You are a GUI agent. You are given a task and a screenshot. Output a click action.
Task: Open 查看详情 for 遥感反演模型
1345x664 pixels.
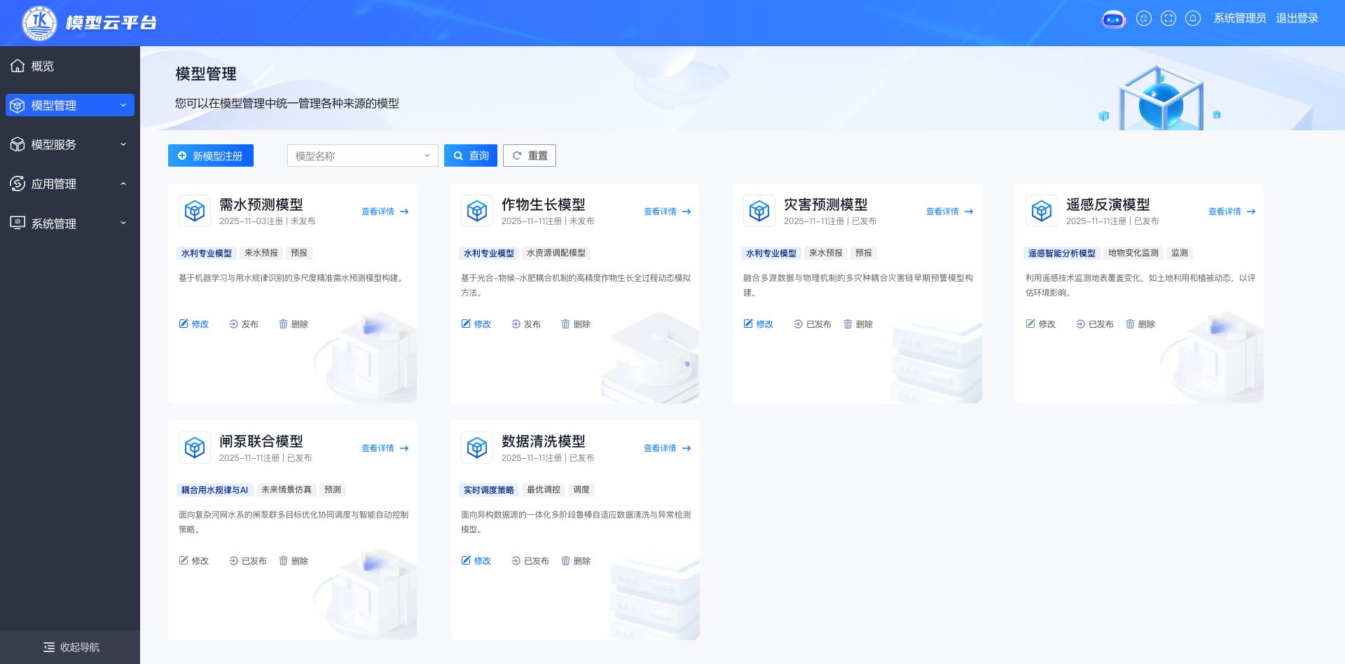pos(1232,212)
